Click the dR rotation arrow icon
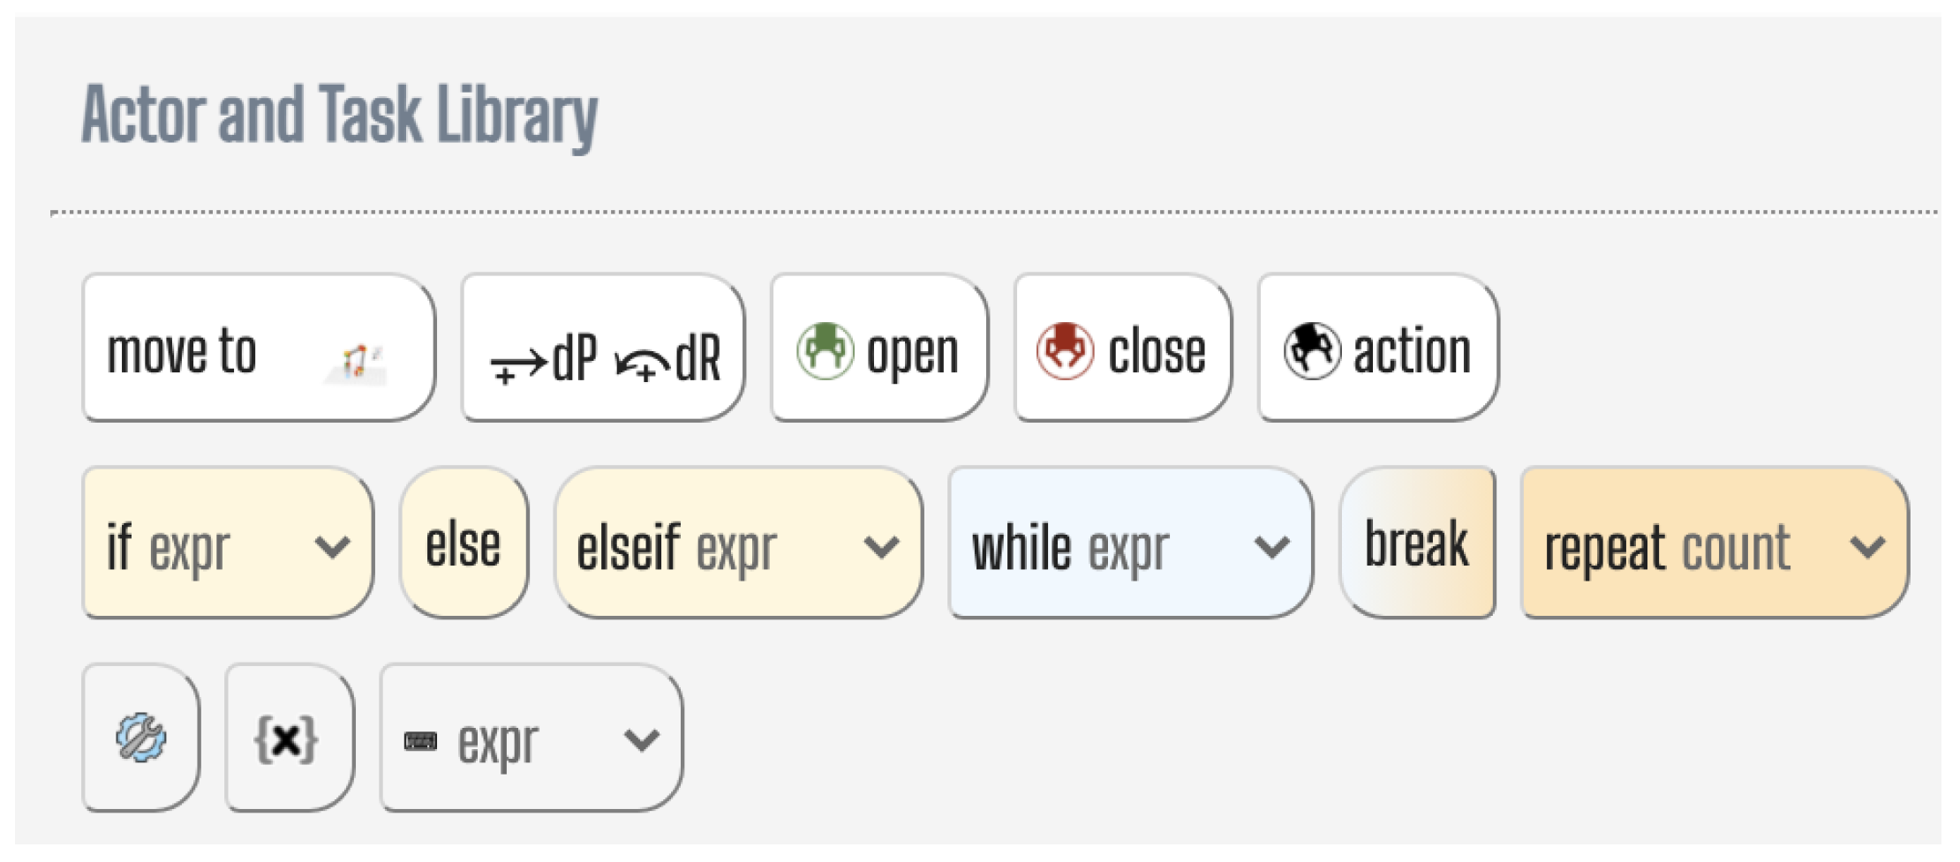Screen dimensions: 1960x862 pyautogui.click(x=642, y=364)
